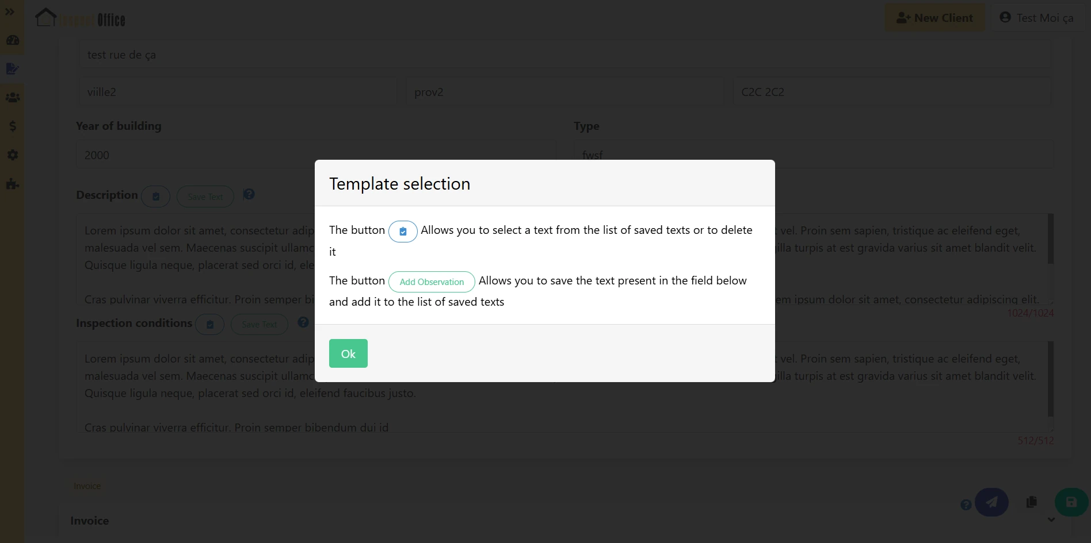Viewport: 1091px width, 543px height.
Task: Click the Description textarea scrollbar
Action: click(x=1050, y=239)
